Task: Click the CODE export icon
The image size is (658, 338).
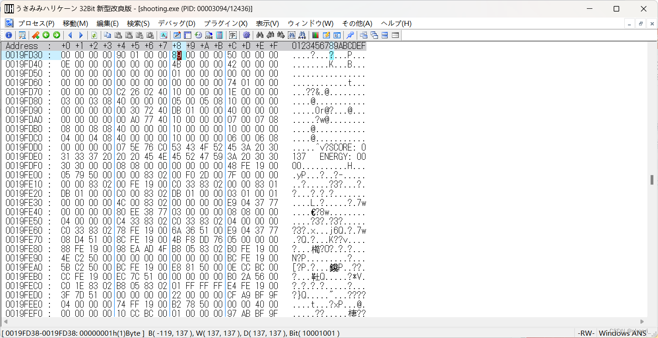Action: (x=209, y=35)
